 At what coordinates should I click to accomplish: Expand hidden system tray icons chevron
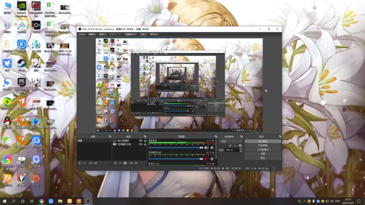click(304, 201)
